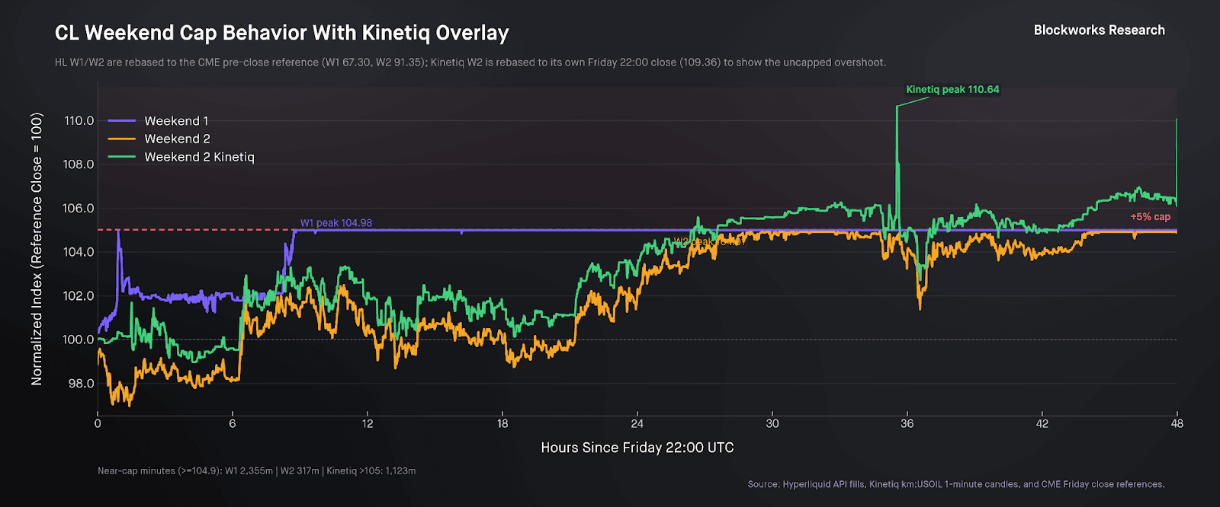Click the "Source: Hyperliquid API fills" citation
Screen dimensions: 1220x507
pos(956,484)
